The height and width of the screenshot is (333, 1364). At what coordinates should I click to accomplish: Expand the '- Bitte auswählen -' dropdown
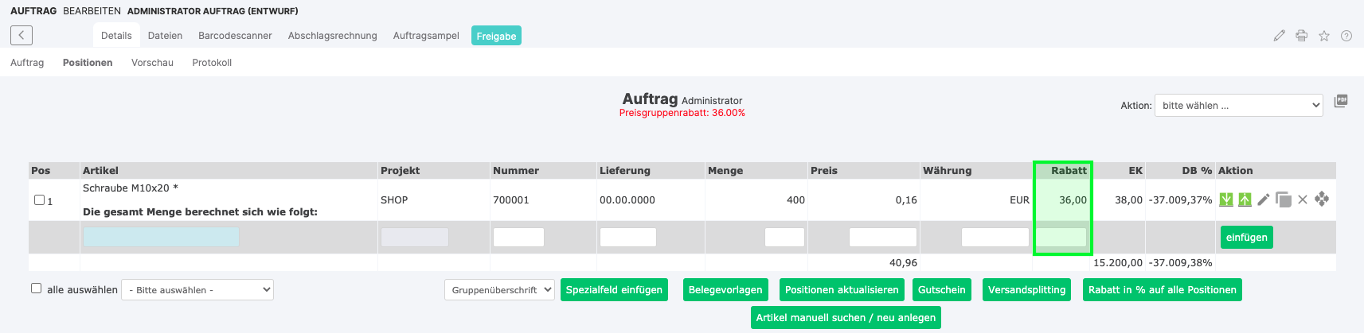197,290
